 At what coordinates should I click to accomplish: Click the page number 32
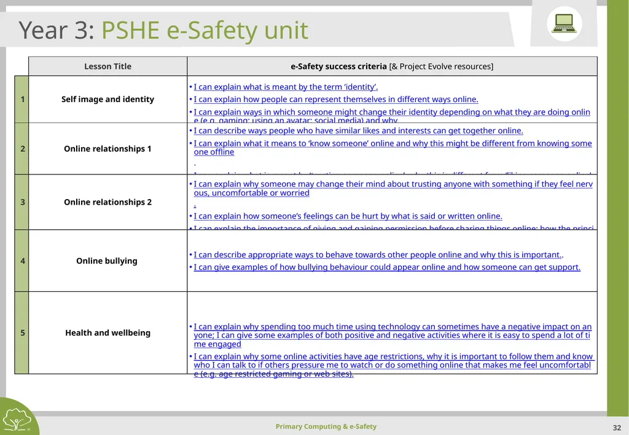(x=617, y=428)
